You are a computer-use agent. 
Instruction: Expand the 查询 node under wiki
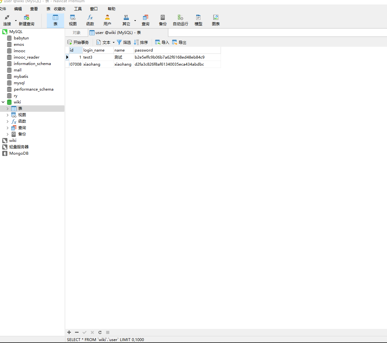pos(8,128)
